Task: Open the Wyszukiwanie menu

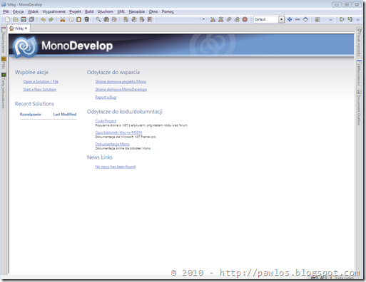Action: (54, 11)
